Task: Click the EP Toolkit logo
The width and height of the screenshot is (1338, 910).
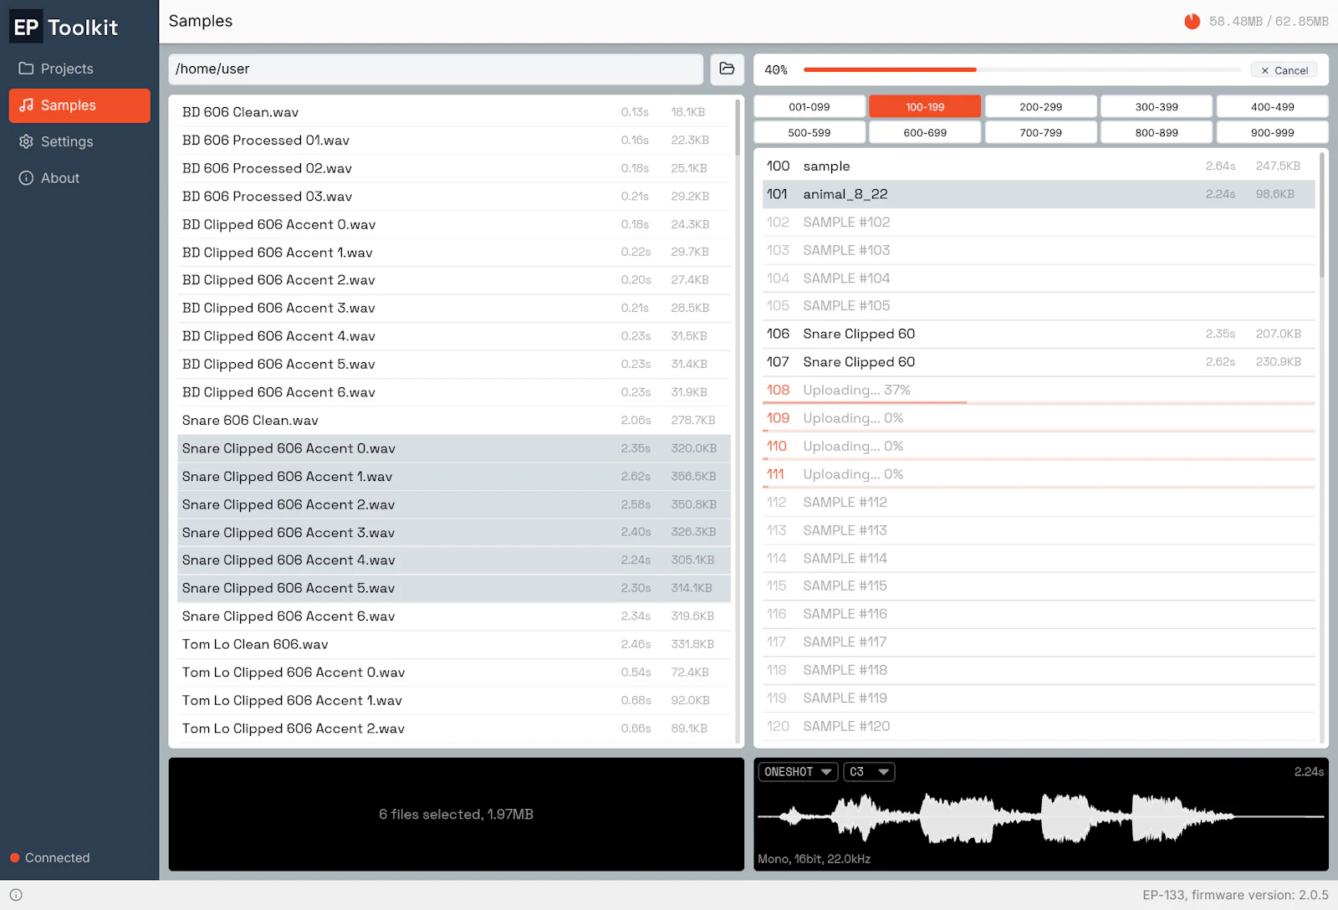Action: [x=65, y=28]
